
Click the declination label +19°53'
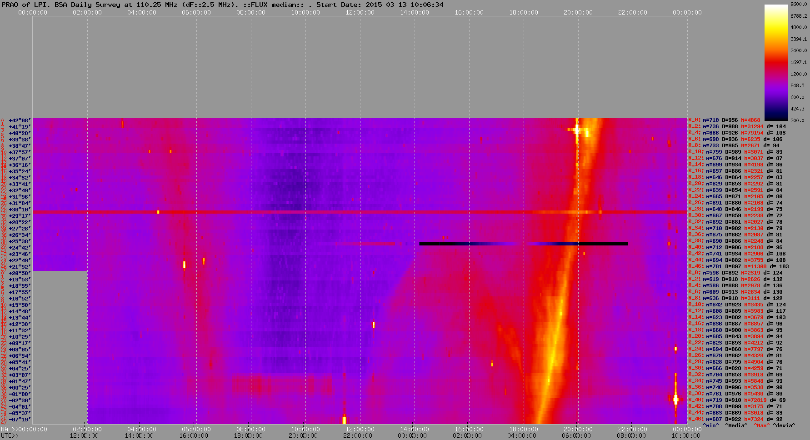coord(20,280)
